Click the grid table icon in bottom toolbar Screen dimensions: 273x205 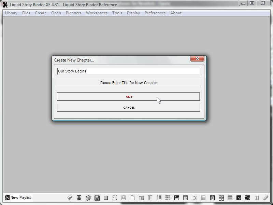click(79, 198)
